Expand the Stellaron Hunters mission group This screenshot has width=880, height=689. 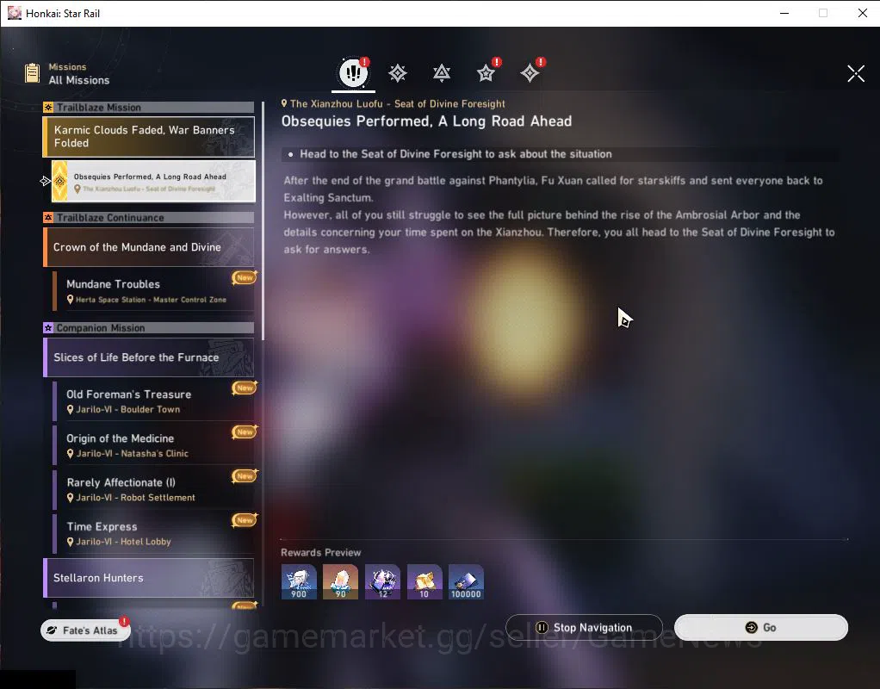149,578
